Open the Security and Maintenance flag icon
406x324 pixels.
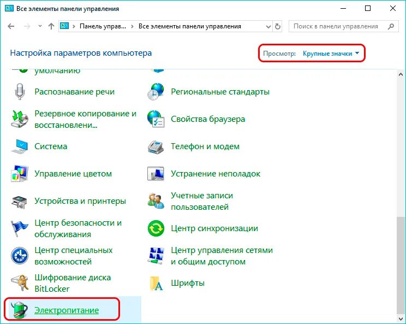[x=20, y=228]
